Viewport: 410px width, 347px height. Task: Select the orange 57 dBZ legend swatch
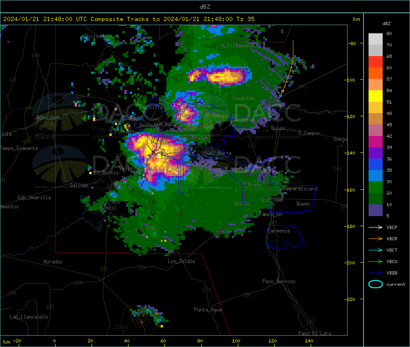[x=375, y=73]
